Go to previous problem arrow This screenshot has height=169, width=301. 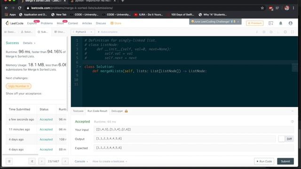tap(42, 161)
